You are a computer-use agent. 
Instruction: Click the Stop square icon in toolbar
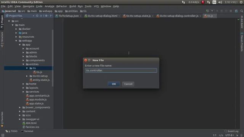[x=231, y=11]
